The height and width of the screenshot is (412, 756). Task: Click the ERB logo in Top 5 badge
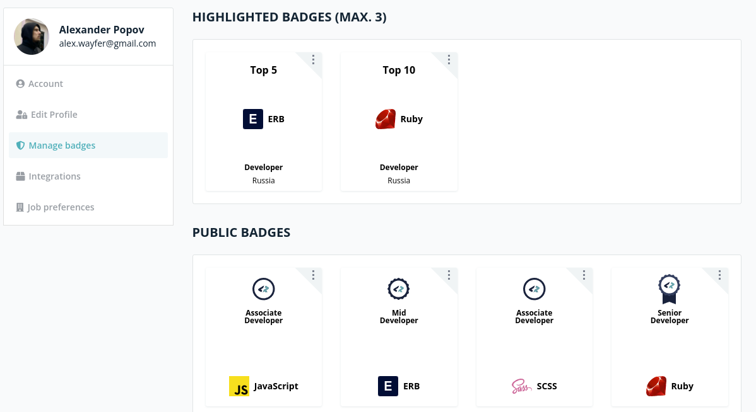click(x=253, y=119)
